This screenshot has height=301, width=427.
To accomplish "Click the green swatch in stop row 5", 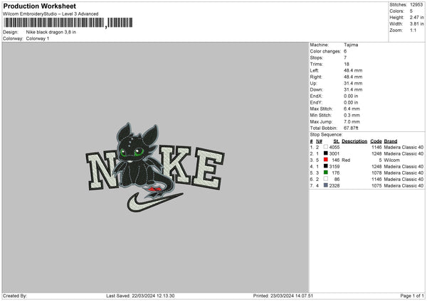I will pyautogui.click(x=326, y=173).
